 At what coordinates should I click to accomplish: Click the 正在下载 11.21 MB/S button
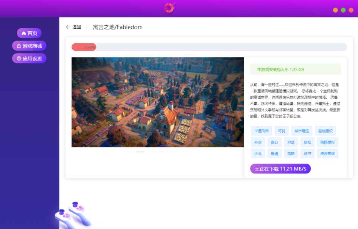280,169
